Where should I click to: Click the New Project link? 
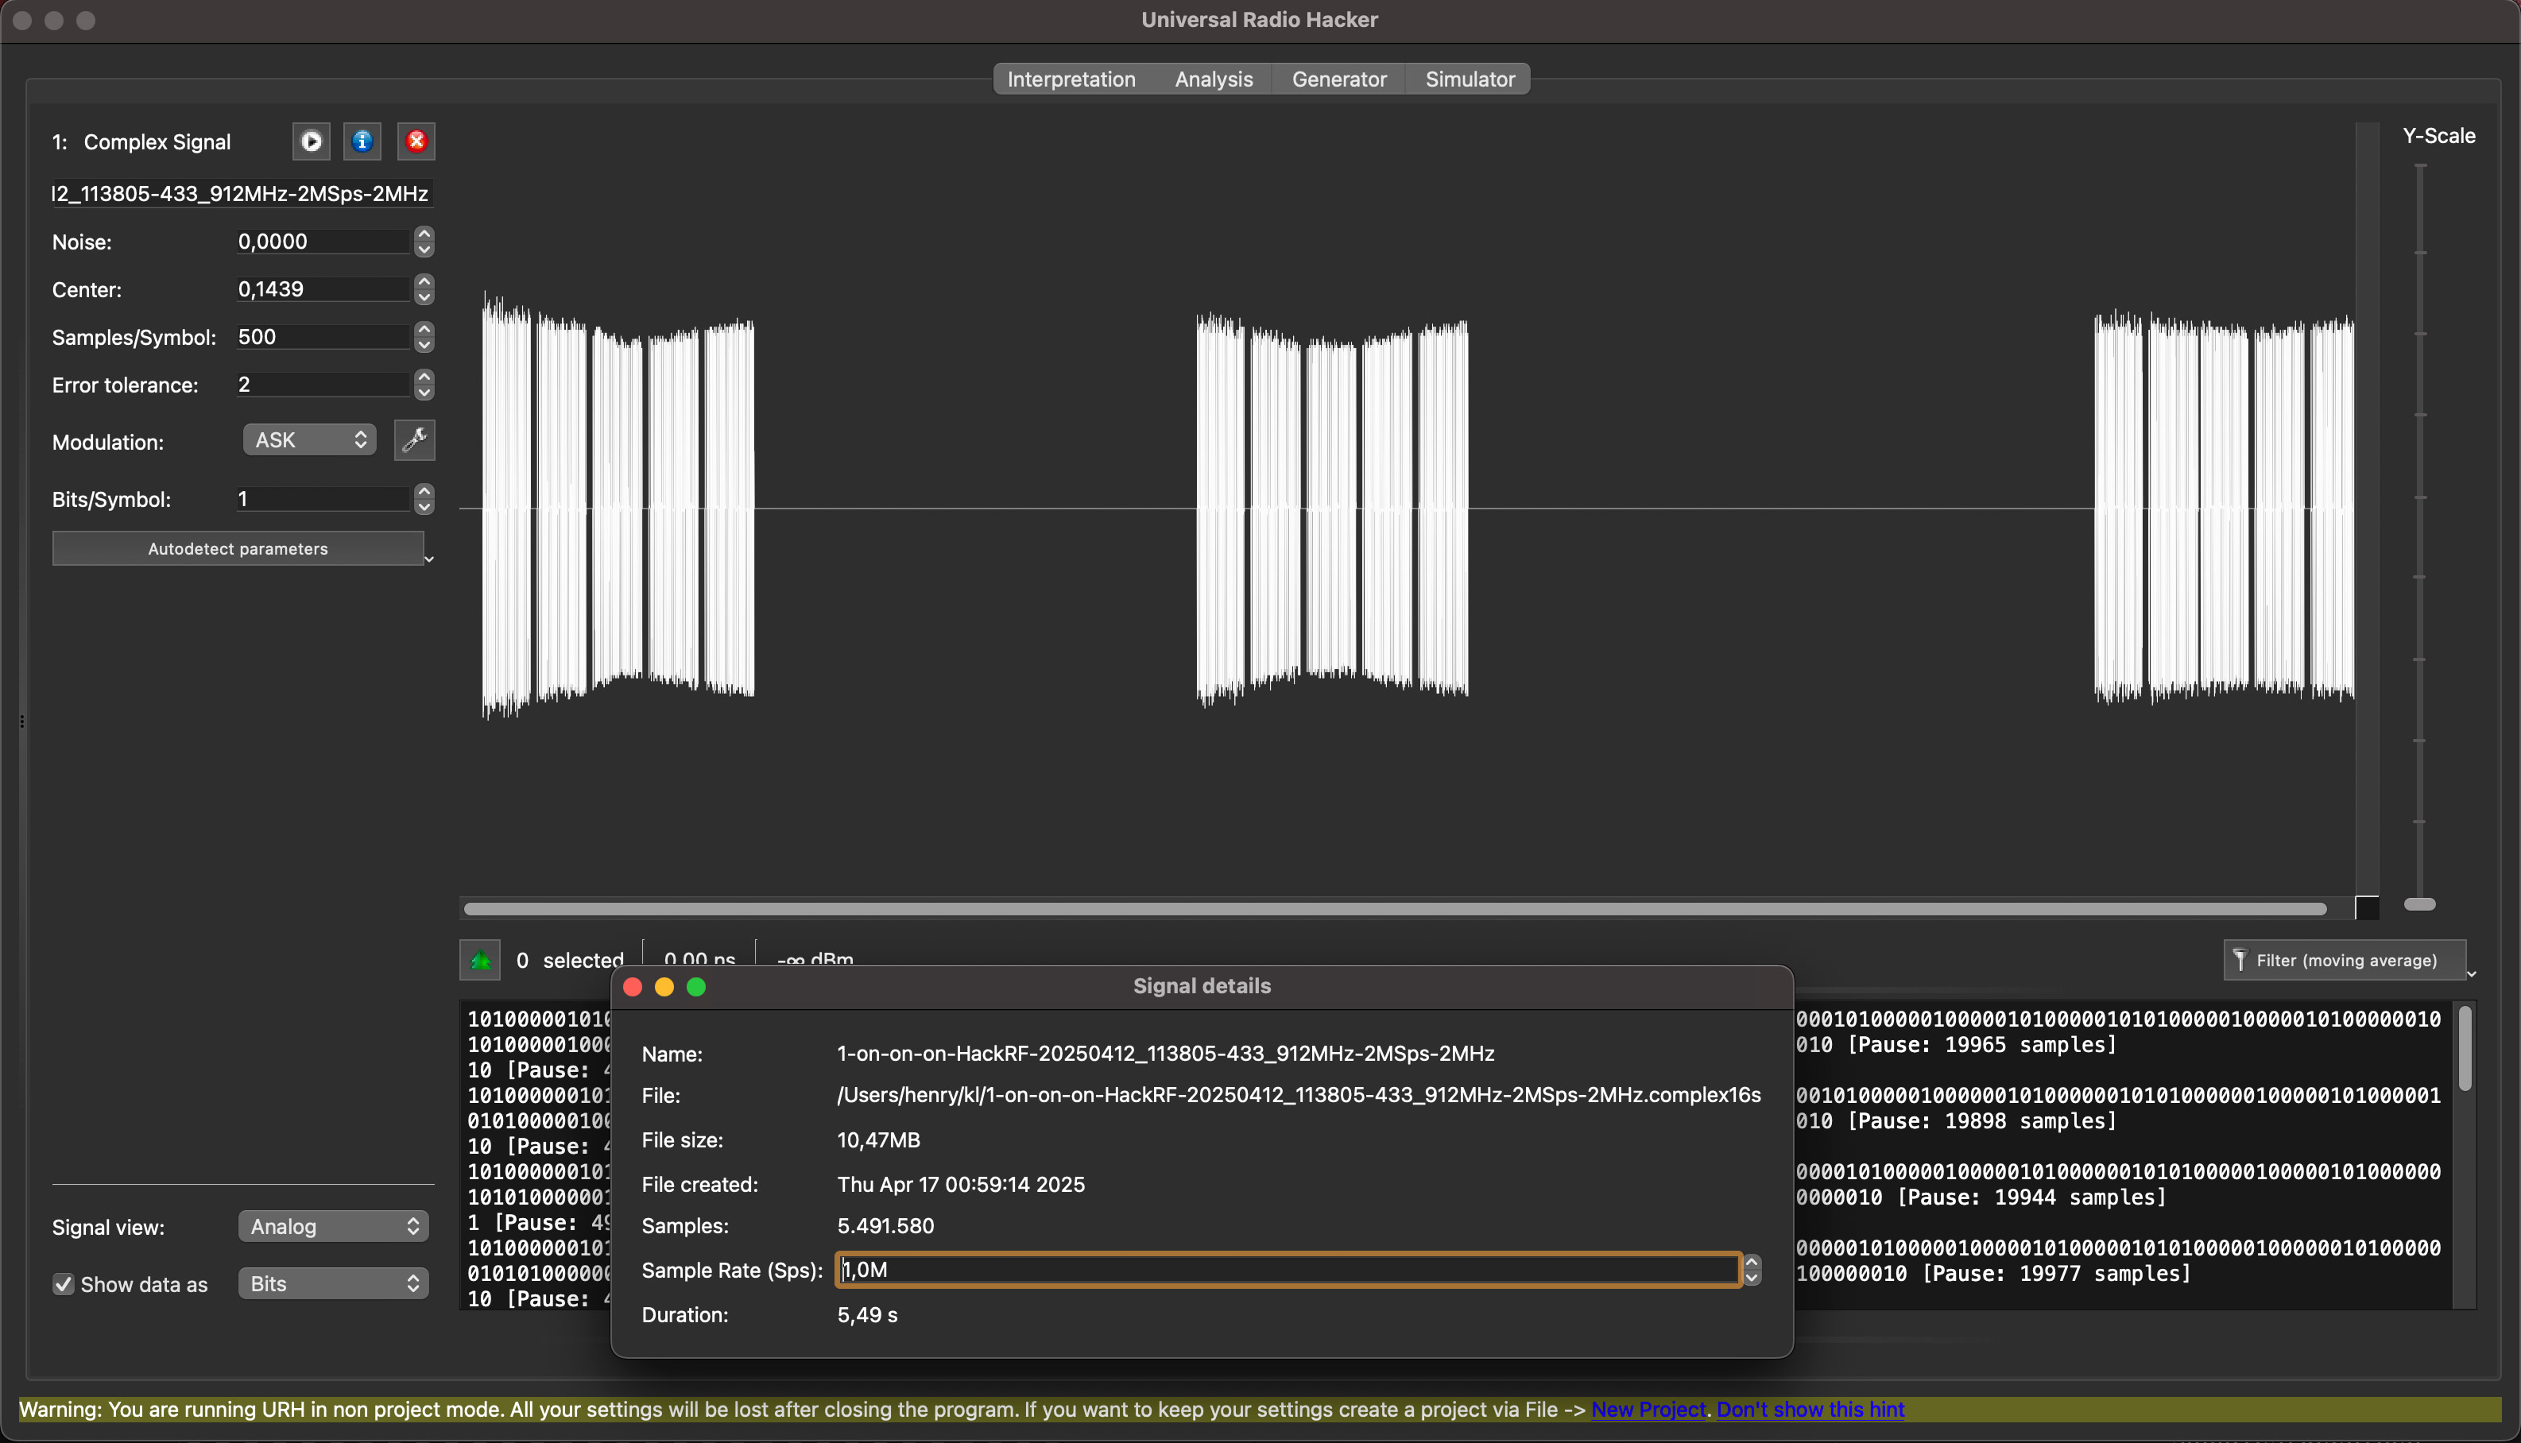tap(1648, 1410)
